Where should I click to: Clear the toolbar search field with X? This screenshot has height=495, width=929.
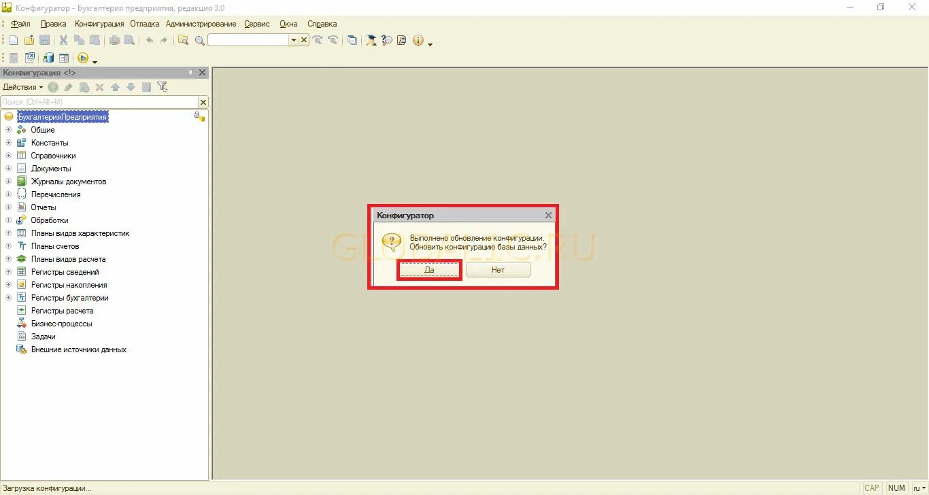[304, 40]
